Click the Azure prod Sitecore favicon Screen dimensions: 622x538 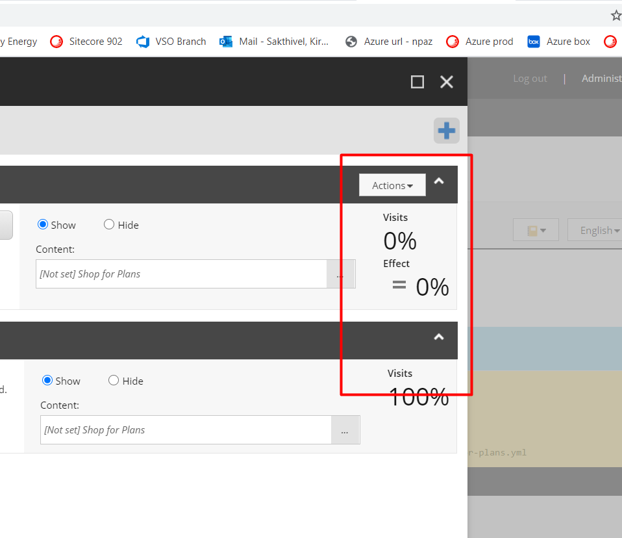pos(453,42)
